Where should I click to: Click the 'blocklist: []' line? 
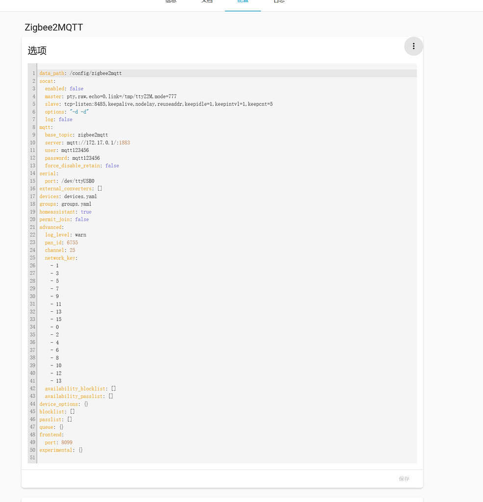click(x=57, y=411)
